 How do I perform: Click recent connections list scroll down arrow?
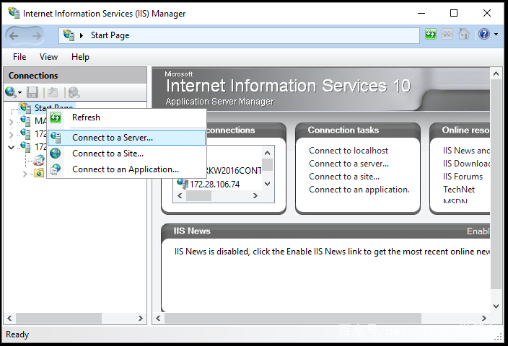(267, 184)
